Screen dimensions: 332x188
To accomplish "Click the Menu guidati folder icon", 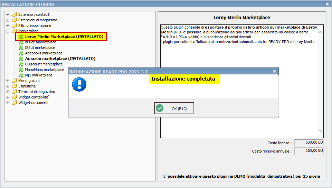I will pos(14,81).
